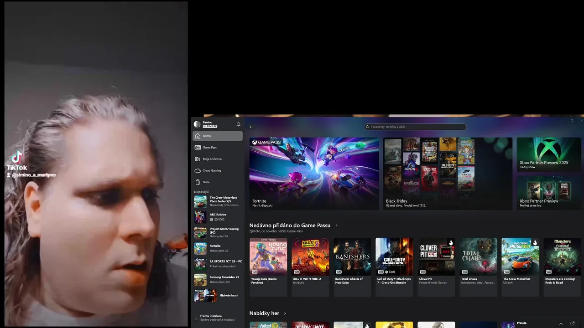Click 'Project Motor Racing (PC)' sidebar title

pyautogui.click(x=224, y=231)
